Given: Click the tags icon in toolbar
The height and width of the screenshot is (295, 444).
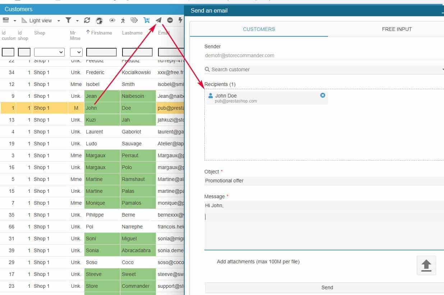Looking at the screenshot, I should click(x=134, y=20).
